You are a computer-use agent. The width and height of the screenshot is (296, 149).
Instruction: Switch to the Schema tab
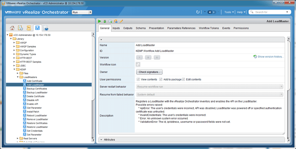pyautogui.click(x=141, y=28)
